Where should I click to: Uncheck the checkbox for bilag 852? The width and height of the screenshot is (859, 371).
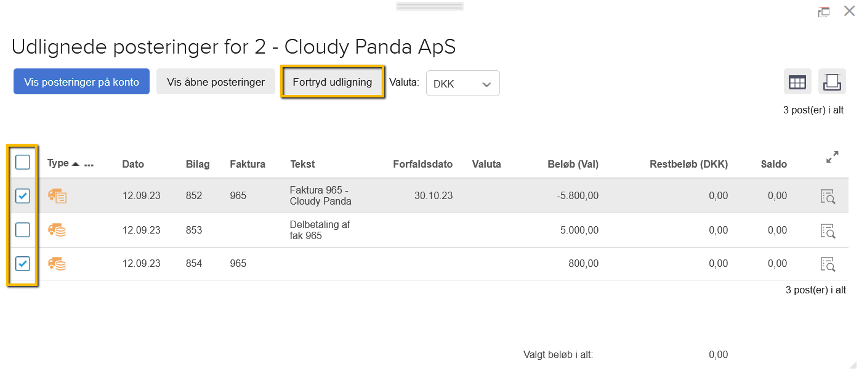pos(23,196)
